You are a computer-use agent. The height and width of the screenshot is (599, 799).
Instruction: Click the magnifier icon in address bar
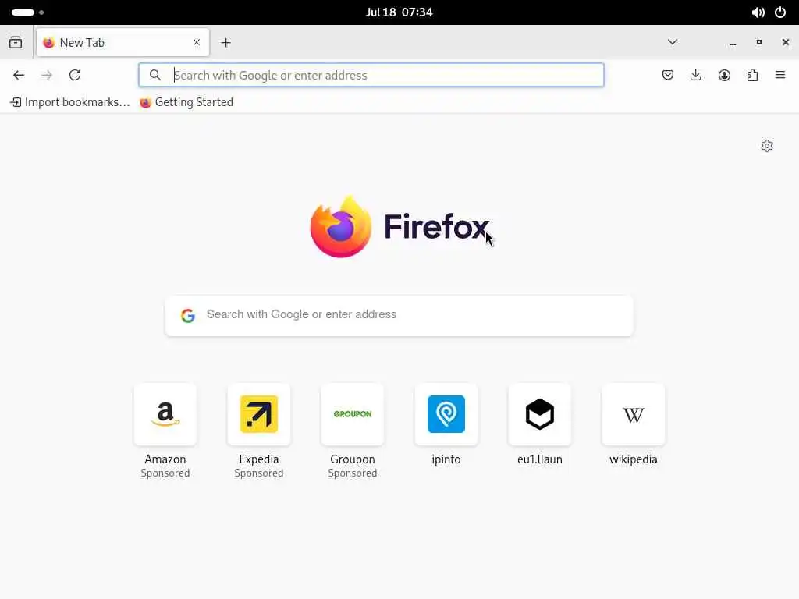coord(155,76)
